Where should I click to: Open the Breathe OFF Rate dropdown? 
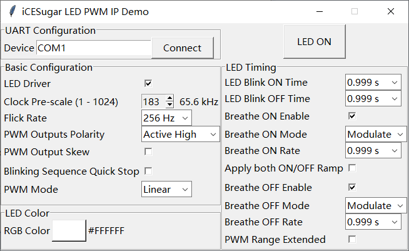pos(373,222)
